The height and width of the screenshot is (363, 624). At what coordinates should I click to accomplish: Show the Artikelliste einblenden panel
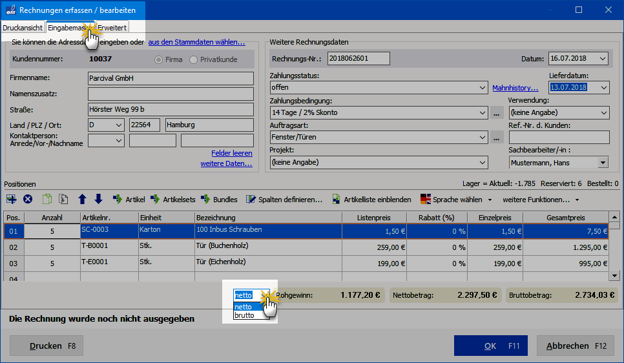click(x=371, y=200)
